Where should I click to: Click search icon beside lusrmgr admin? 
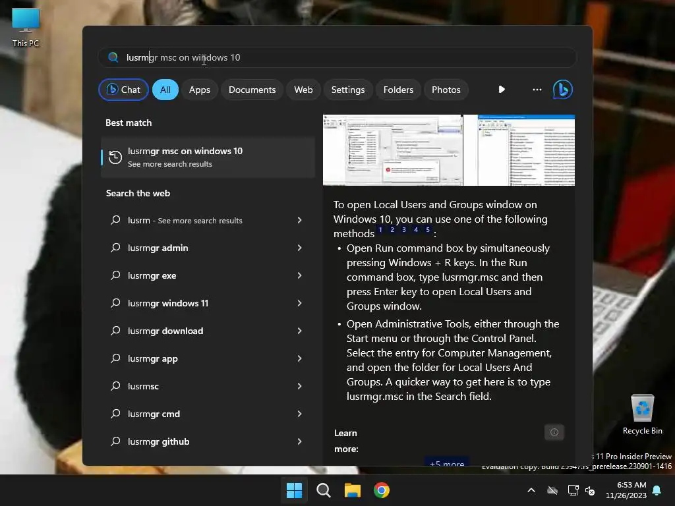tap(115, 248)
